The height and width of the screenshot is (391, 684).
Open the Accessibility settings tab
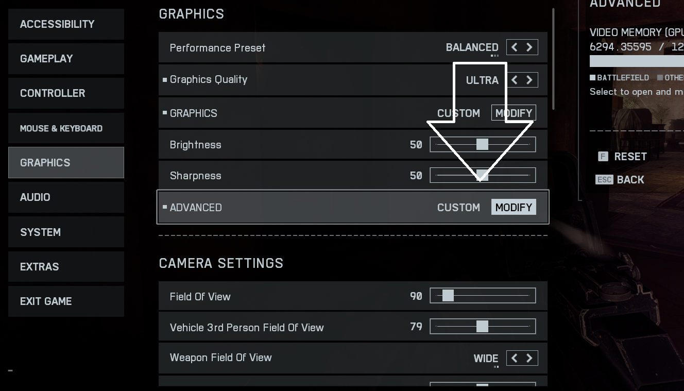click(66, 24)
